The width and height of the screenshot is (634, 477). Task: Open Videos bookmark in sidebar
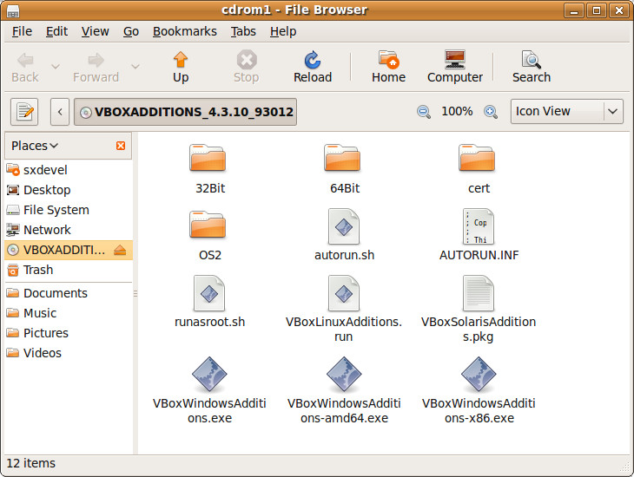click(68, 353)
